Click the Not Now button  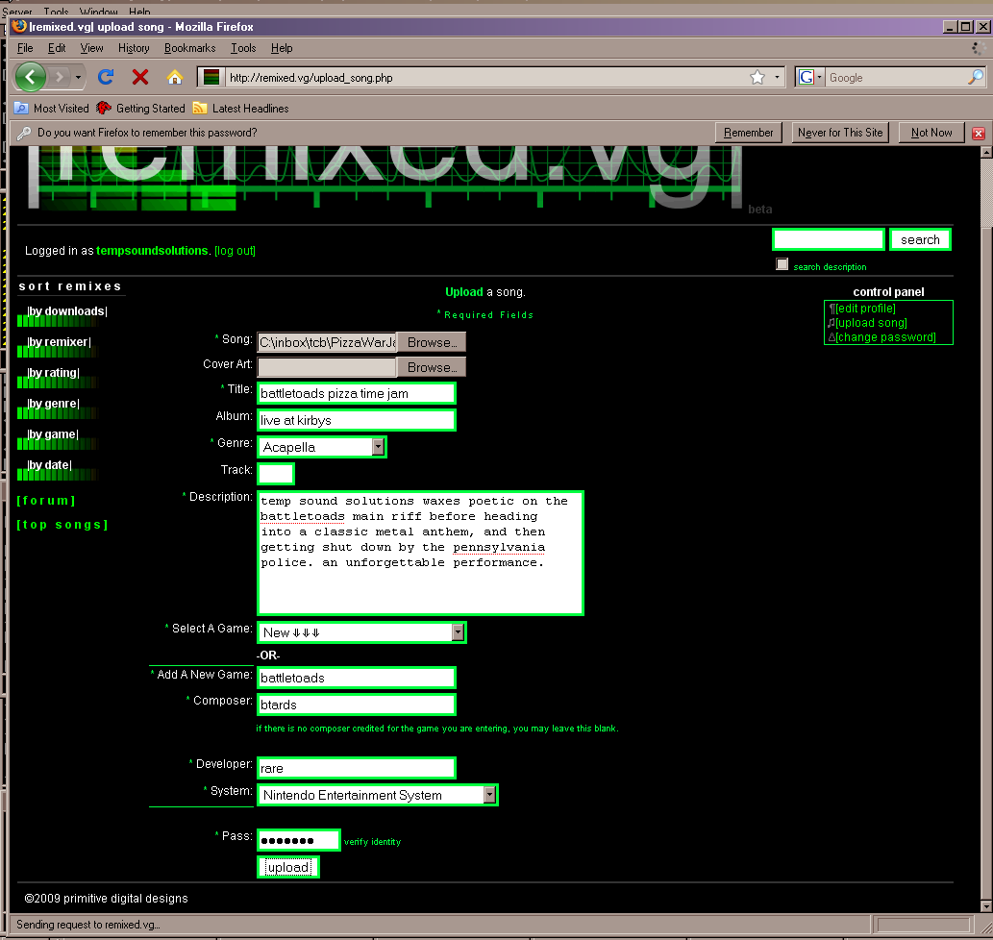tap(931, 133)
